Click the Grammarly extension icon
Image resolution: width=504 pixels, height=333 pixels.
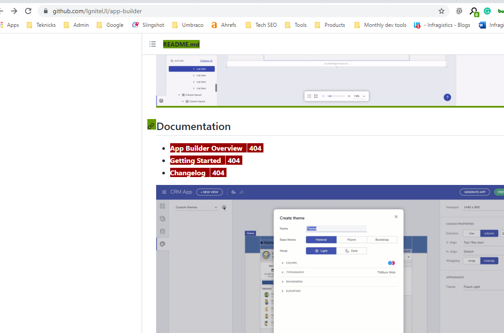click(487, 11)
